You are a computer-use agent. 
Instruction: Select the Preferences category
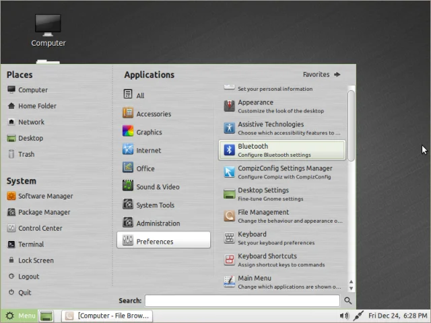coord(164,240)
